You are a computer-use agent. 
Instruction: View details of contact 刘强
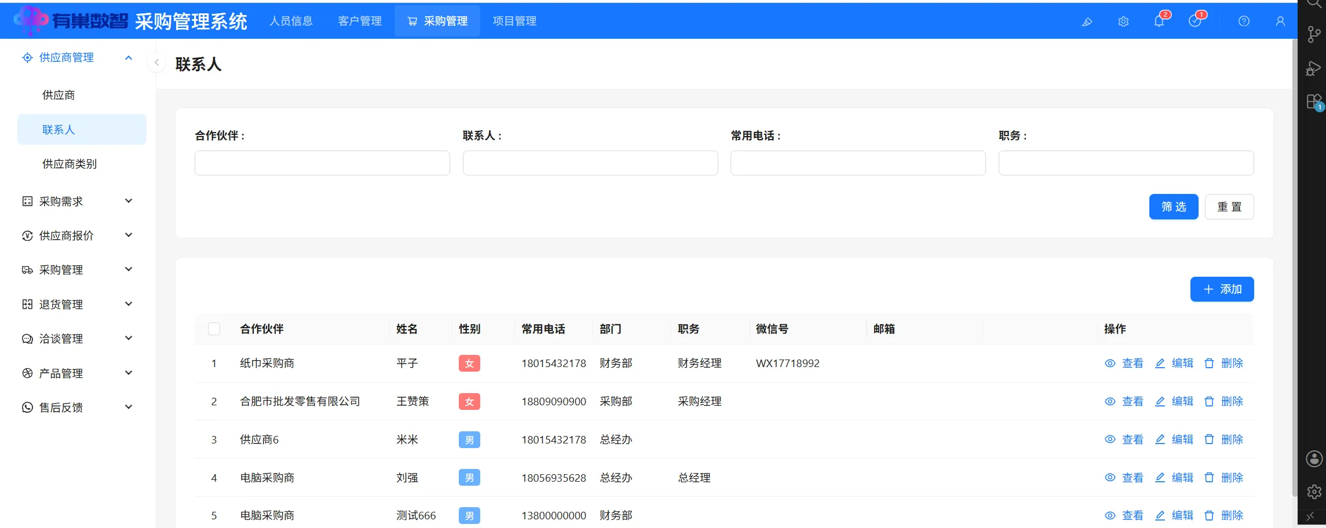point(1124,478)
